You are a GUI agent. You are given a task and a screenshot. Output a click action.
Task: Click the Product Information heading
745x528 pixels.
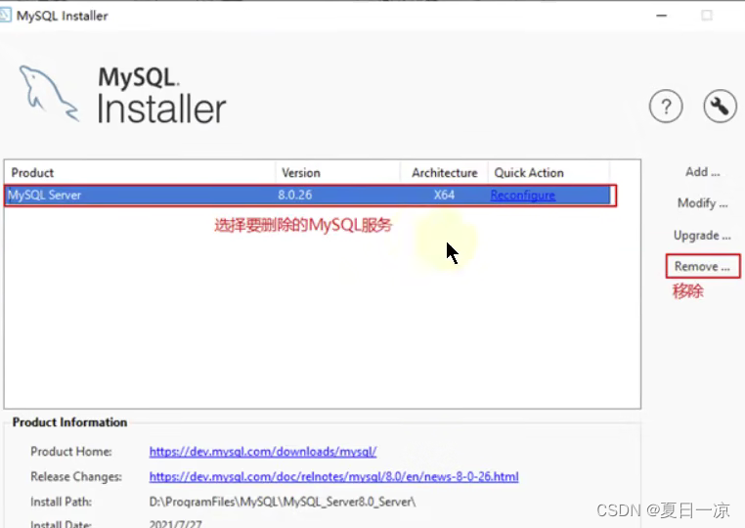pos(69,422)
